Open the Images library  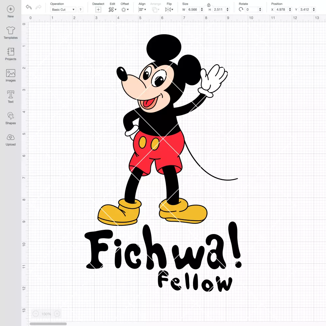(11, 76)
